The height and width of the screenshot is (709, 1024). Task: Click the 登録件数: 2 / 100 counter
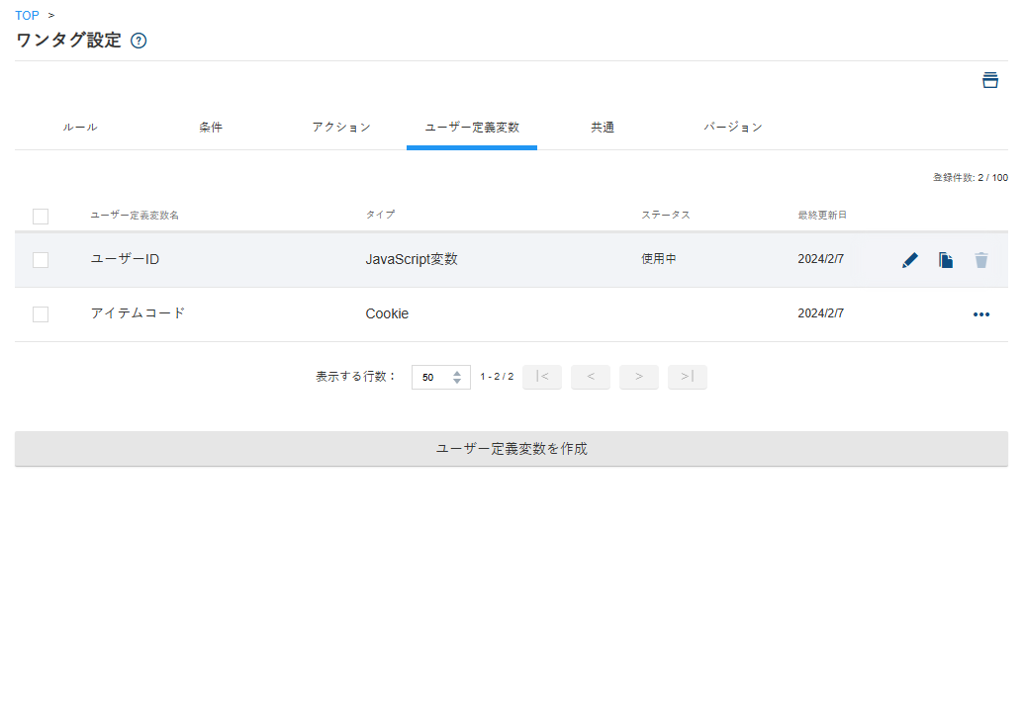coord(971,178)
